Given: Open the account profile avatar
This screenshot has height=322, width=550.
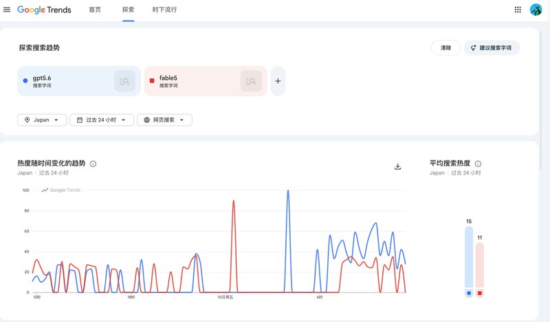Looking at the screenshot, I should click(x=536, y=10).
